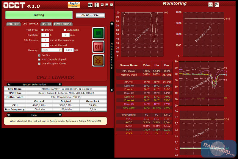Click the Testing status progress bar
The height and width of the screenshot is (159, 238).
pyautogui.click(x=39, y=15)
